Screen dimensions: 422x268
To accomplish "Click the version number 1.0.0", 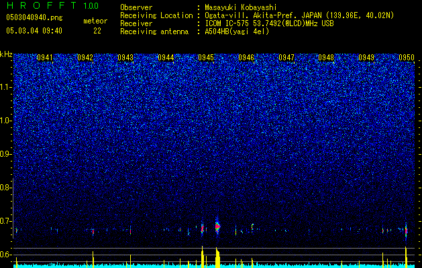I will coord(91,5).
